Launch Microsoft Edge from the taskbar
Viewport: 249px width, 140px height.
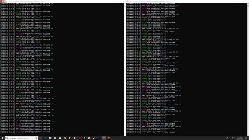(46, 138)
